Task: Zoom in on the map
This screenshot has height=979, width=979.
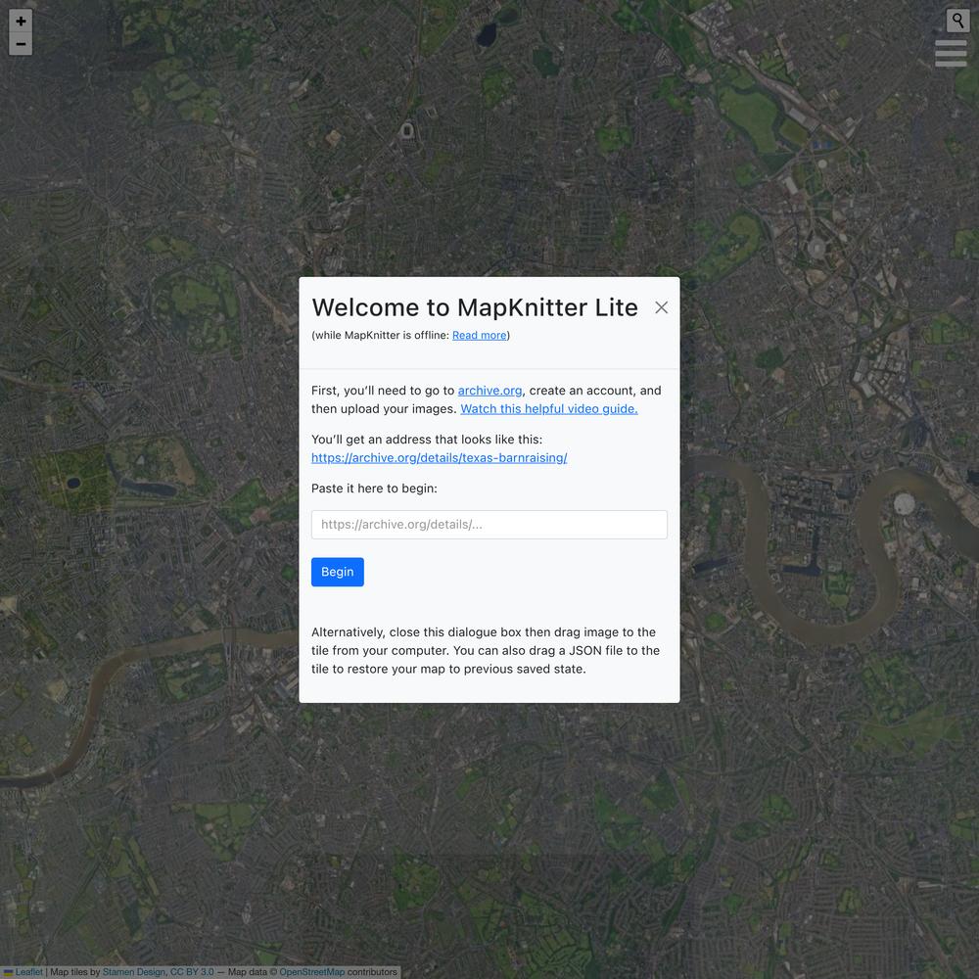Action: (21, 21)
